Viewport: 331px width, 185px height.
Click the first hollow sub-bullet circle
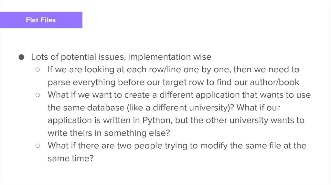click(x=38, y=70)
